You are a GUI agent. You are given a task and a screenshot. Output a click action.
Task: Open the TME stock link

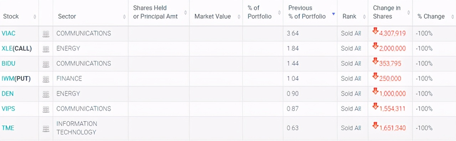[x=8, y=128]
